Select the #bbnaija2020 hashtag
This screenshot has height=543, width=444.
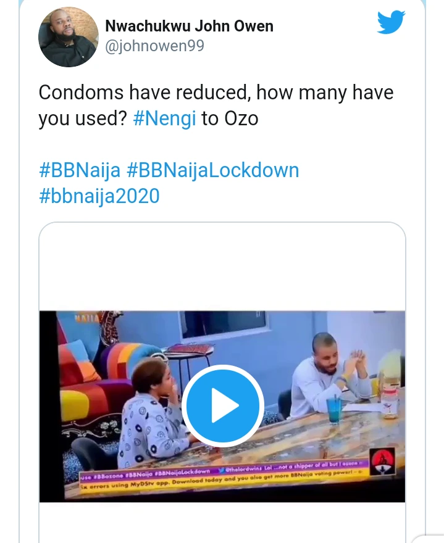(x=99, y=196)
